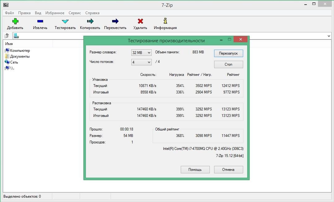The width and height of the screenshot is (334, 202).
Task: Click the current packing speed 10871 KB/s
Action: coord(147,86)
